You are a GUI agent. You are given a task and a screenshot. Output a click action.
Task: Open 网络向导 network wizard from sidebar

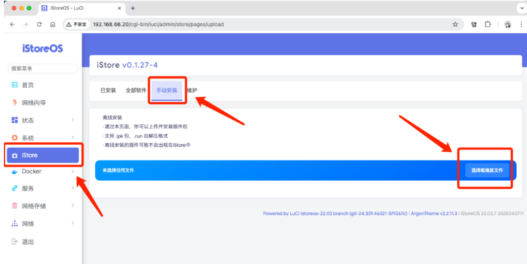point(33,103)
